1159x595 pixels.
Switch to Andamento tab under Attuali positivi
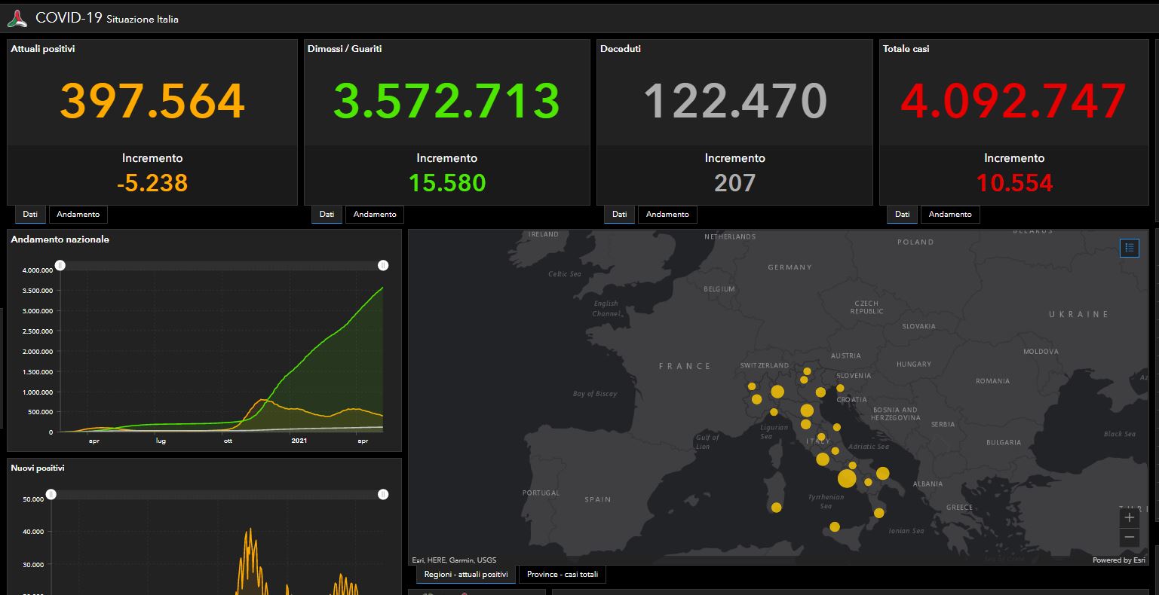coord(78,214)
